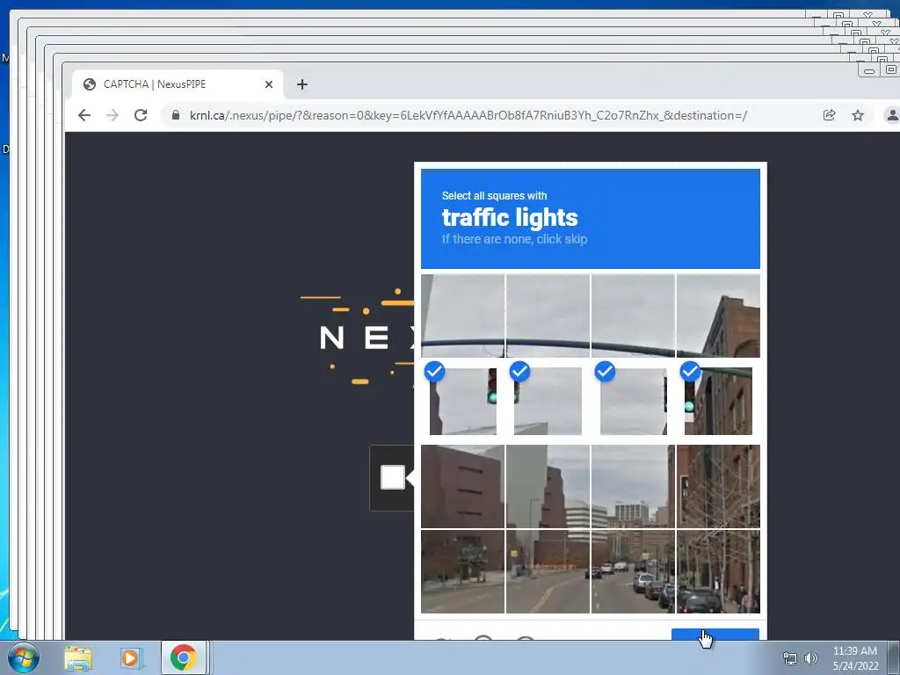Screen dimensions: 900x675
Task: Bookmark this page with the star icon
Action: (x=858, y=115)
